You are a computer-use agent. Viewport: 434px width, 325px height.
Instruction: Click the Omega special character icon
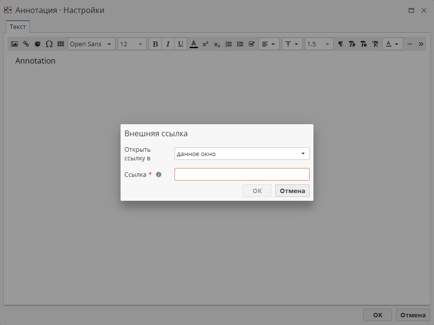click(x=49, y=44)
